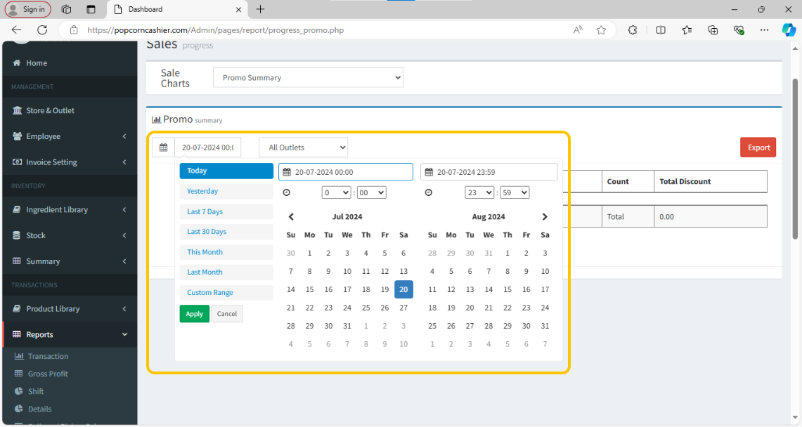Select the This Month range

point(226,252)
